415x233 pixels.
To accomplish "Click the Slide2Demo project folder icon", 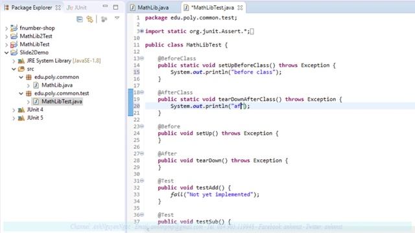I will pyautogui.click(x=14, y=52).
